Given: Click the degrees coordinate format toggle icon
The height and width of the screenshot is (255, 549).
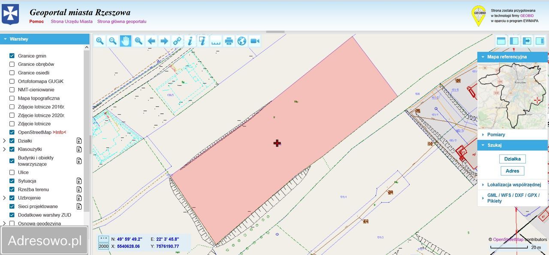Looking at the screenshot, I should (x=103, y=239).
